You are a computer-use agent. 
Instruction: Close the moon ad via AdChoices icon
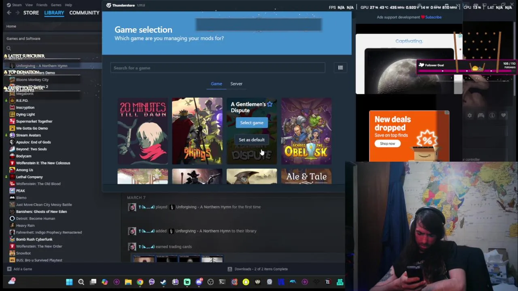pyautogui.click(x=460, y=36)
